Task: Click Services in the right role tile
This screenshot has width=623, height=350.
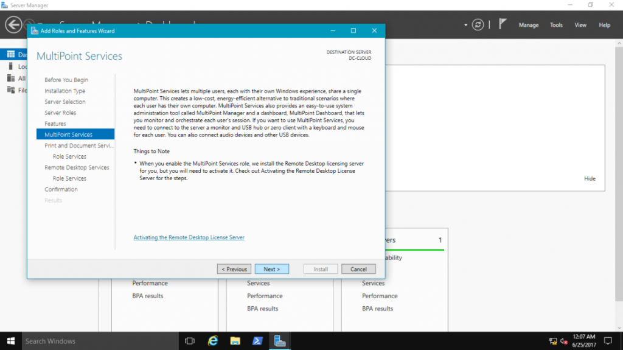Action: (373, 283)
